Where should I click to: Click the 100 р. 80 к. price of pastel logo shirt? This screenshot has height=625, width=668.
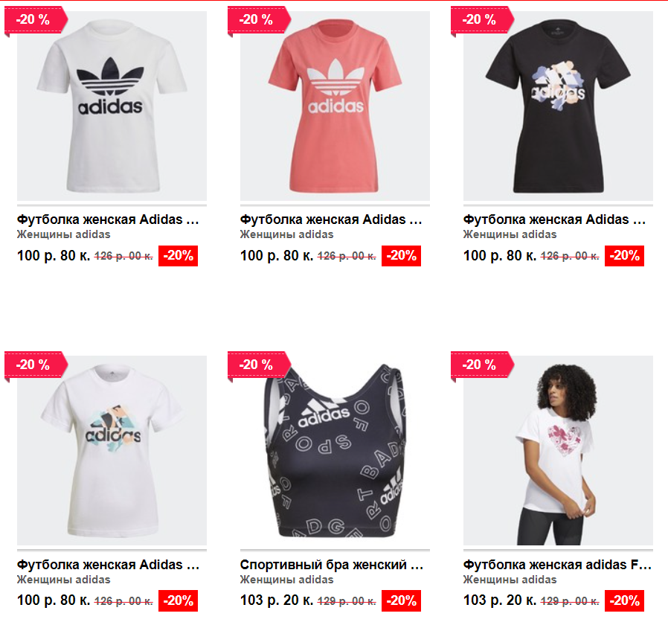pyautogui.click(x=54, y=600)
